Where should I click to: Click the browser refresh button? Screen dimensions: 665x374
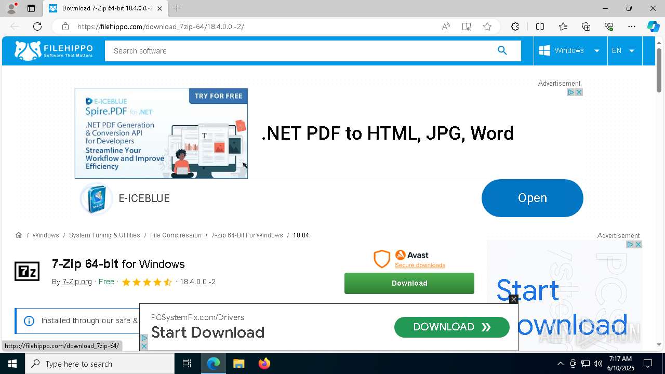(37, 26)
